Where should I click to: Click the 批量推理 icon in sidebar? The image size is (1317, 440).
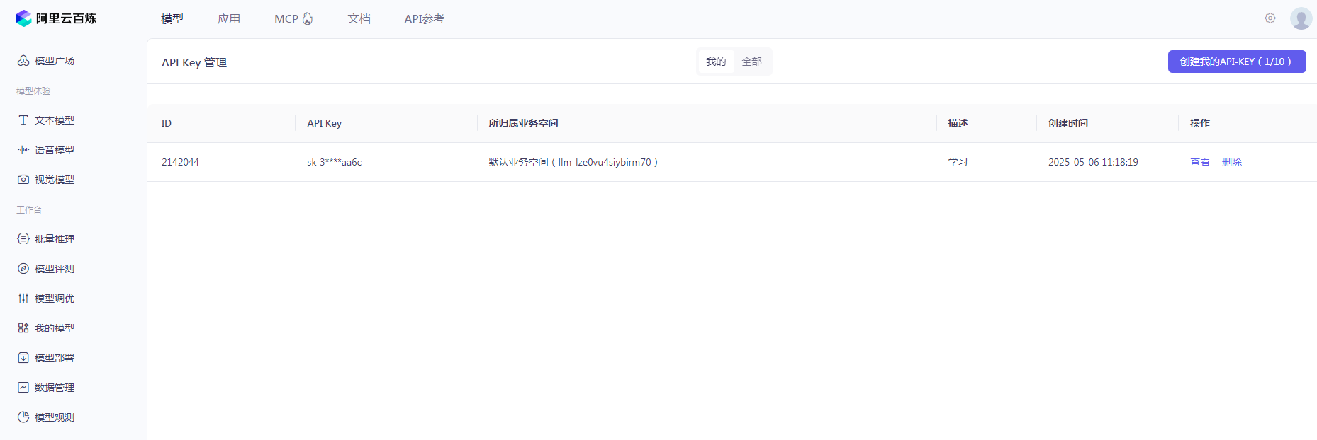23,239
